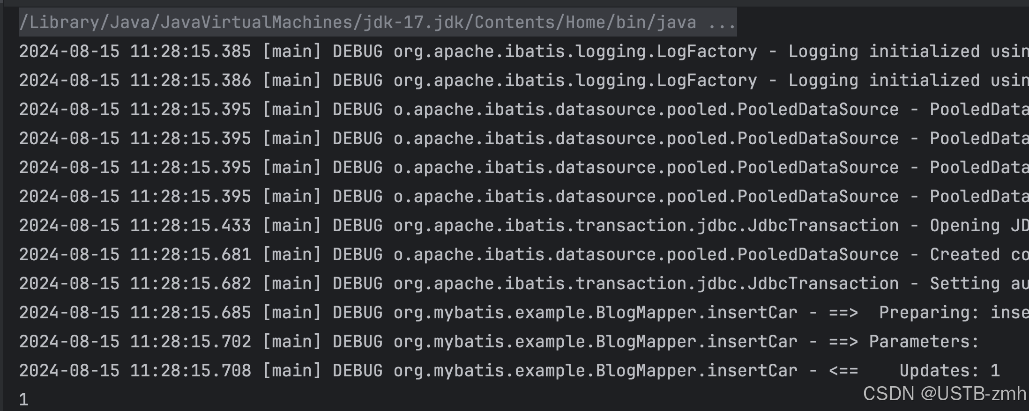The width and height of the screenshot is (1029, 411).
Task: Click the highlighted java command path line
Action: pos(378,22)
